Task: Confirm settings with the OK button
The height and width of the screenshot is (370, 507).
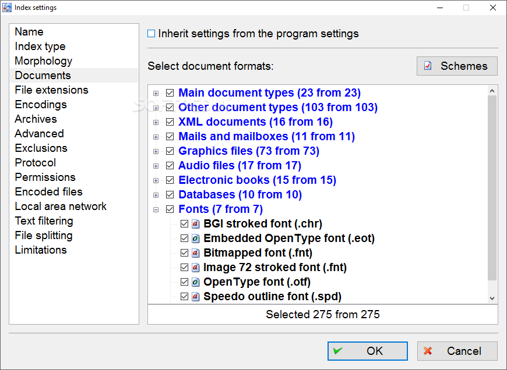Action: (x=367, y=351)
